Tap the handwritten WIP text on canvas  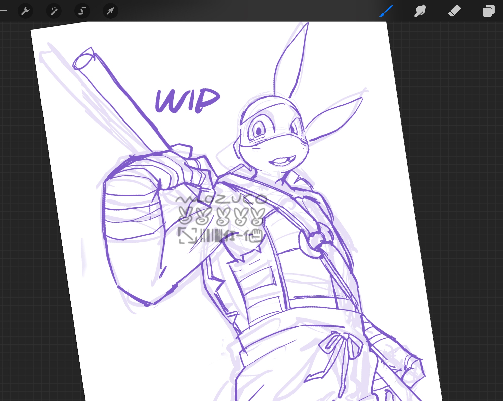click(187, 101)
